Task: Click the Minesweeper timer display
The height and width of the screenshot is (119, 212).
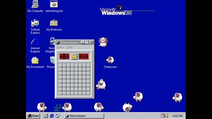Action: click(x=84, y=57)
